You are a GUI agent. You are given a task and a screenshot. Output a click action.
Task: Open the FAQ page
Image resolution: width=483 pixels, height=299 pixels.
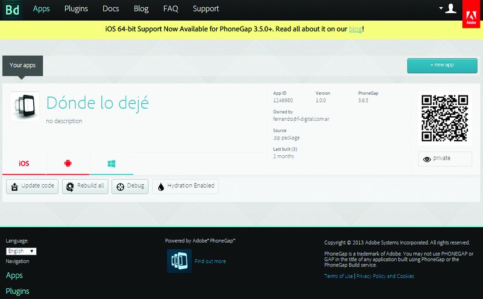tap(171, 8)
